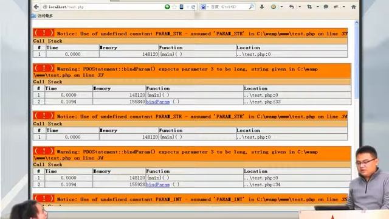
Task: Click warning icon of line 34 bindParam warning
Action: 44,151
